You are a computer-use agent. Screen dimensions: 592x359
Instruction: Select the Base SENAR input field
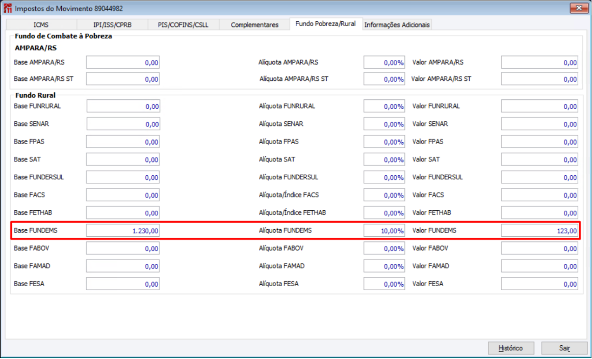click(x=123, y=124)
